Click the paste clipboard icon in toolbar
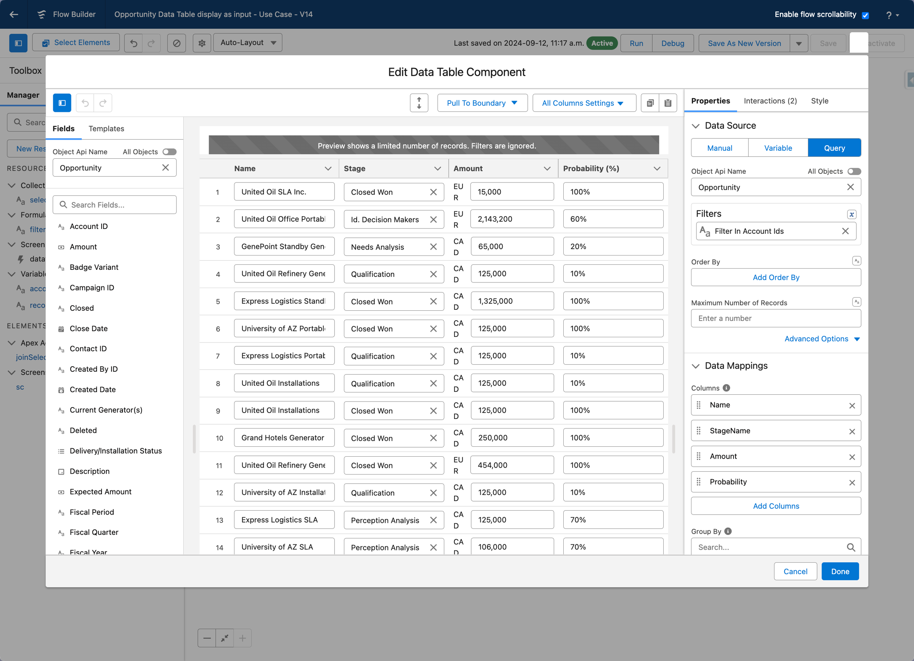 click(668, 103)
